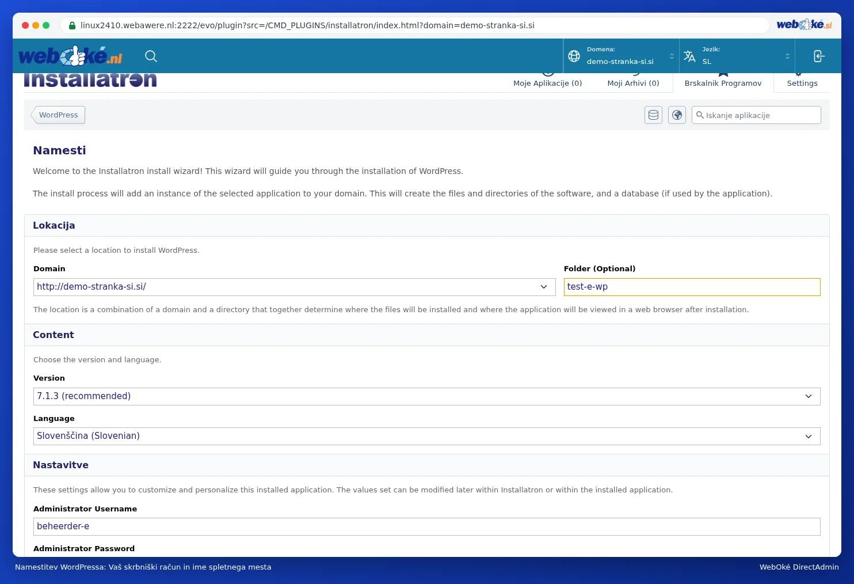Open the Language Slovenščina dropdown
This screenshot has height=584, width=854.
(427, 436)
